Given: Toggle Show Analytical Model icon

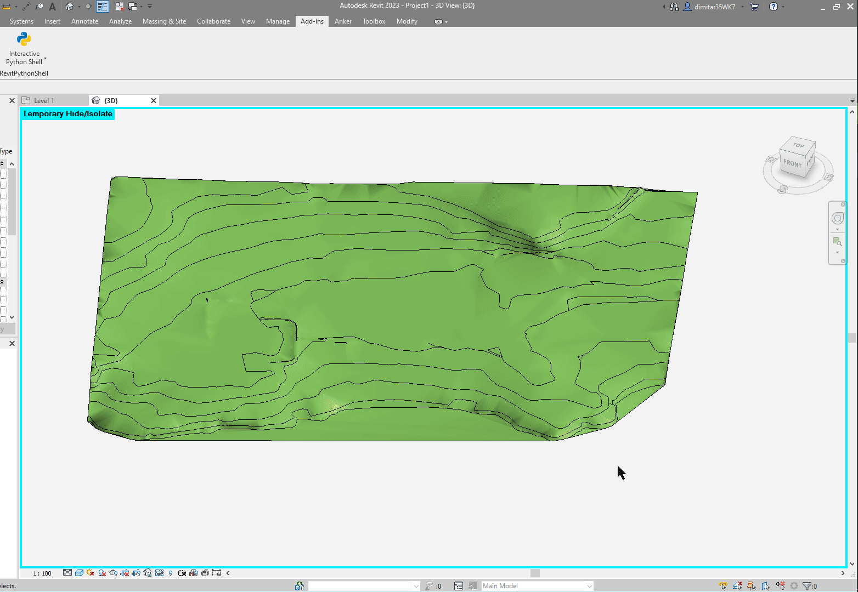Looking at the screenshot, I should (194, 573).
